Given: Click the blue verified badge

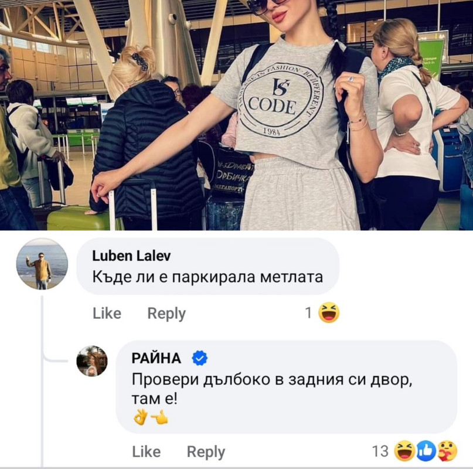Looking at the screenshot, I should click(200, 358).
